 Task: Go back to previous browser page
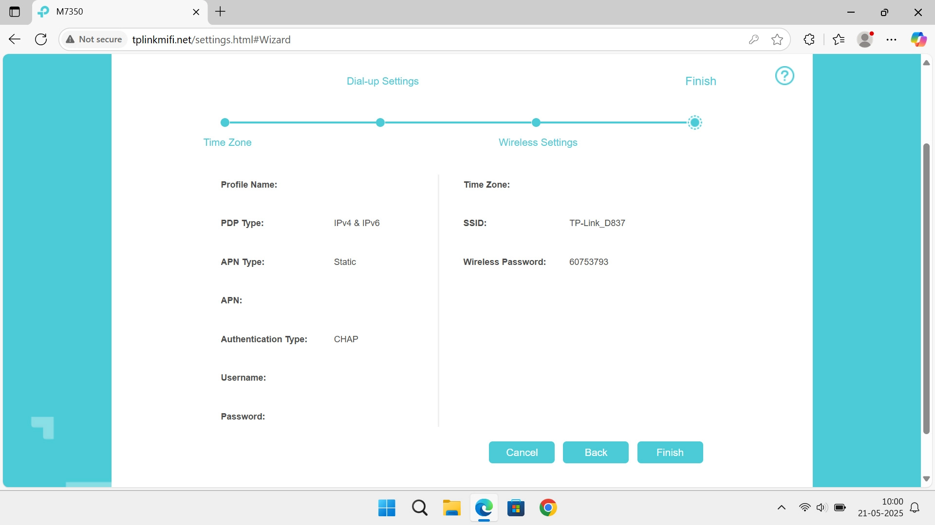15,39
